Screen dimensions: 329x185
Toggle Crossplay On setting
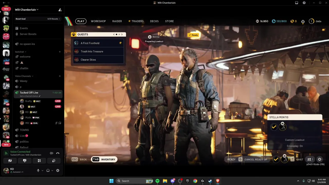pos(295,146)
